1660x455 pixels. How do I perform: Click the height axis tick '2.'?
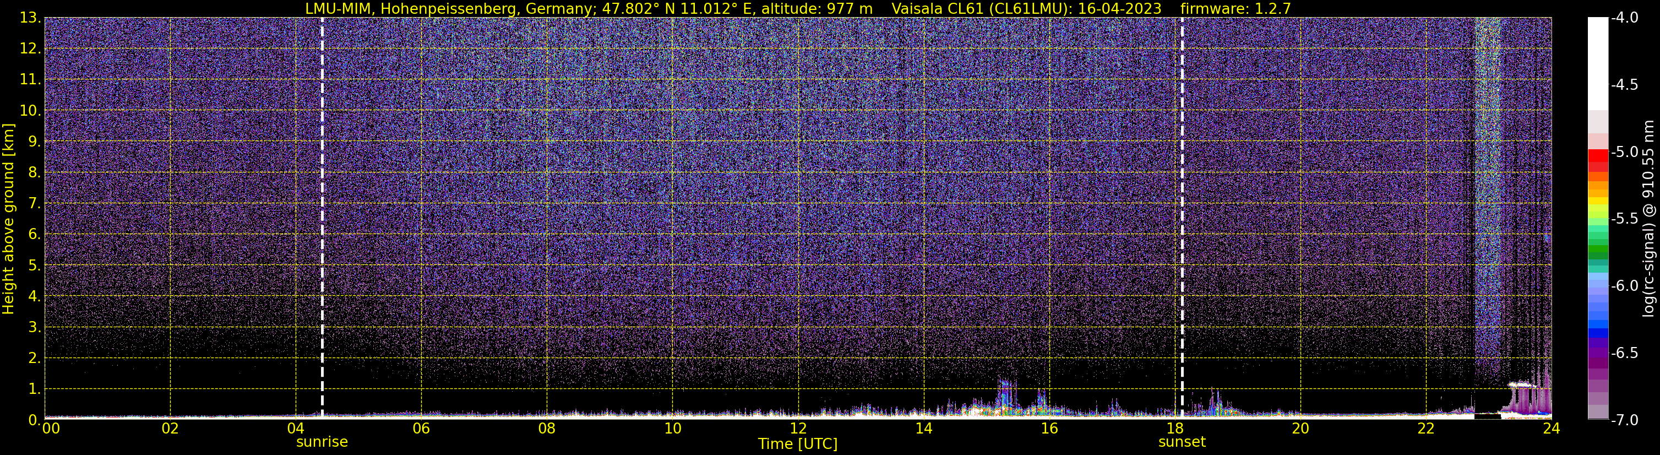click(35, 357)
